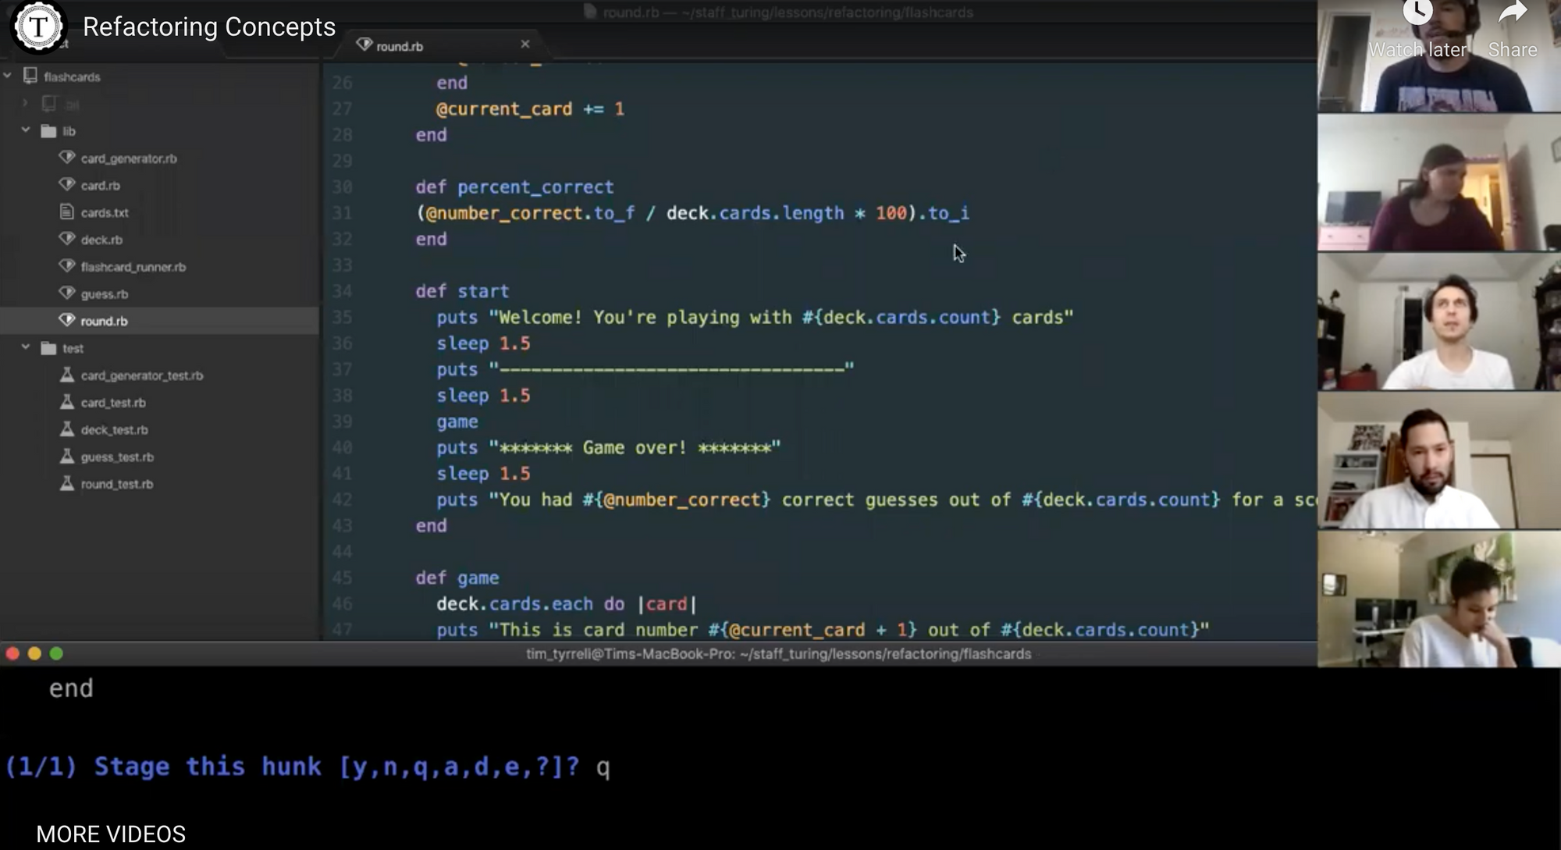Open guess_test.rb file
1561x850 pixels.
117,457
